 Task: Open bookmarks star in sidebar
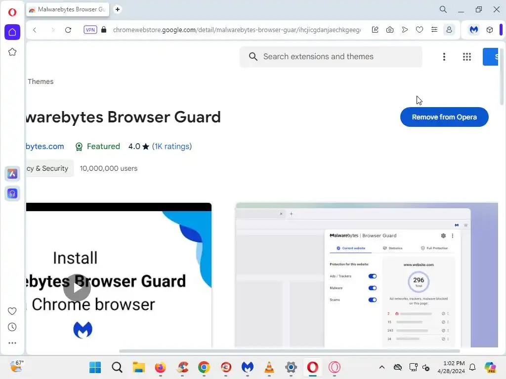[x=12, y=52]
